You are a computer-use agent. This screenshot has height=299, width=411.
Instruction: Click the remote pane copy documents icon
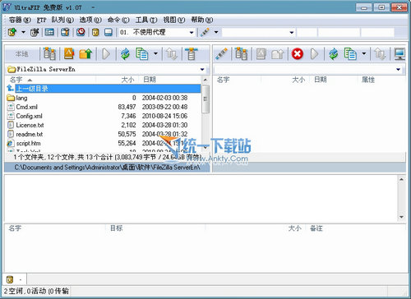[350, 53]
